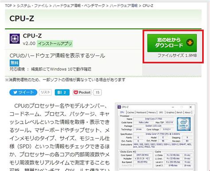This screenshot has height=171, width=210.
Task: Click the TOP breadcrumb link
Action: click(8, 6)
